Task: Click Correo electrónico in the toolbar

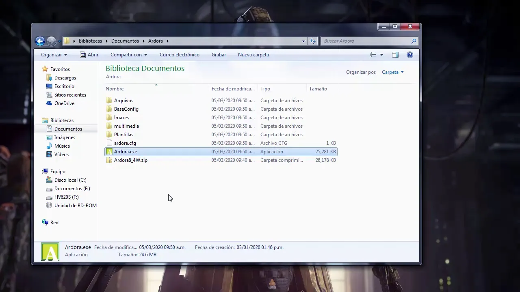Action: [x=180, y=55]
